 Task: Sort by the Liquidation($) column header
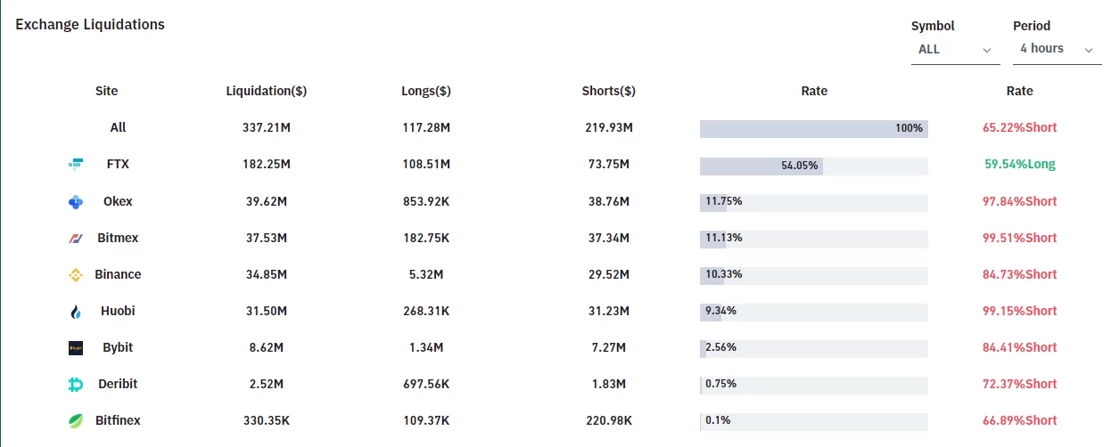[267, 91]
